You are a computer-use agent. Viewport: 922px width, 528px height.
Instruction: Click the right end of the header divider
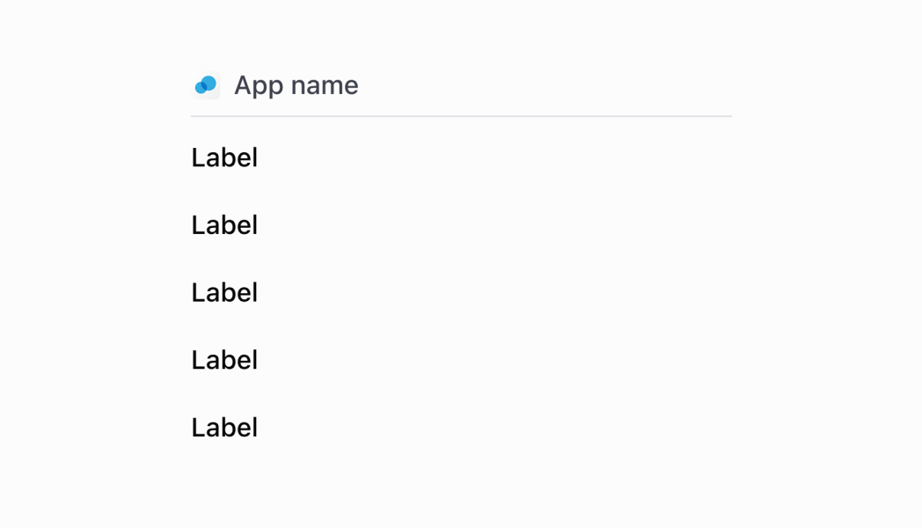tap(728, 116)
